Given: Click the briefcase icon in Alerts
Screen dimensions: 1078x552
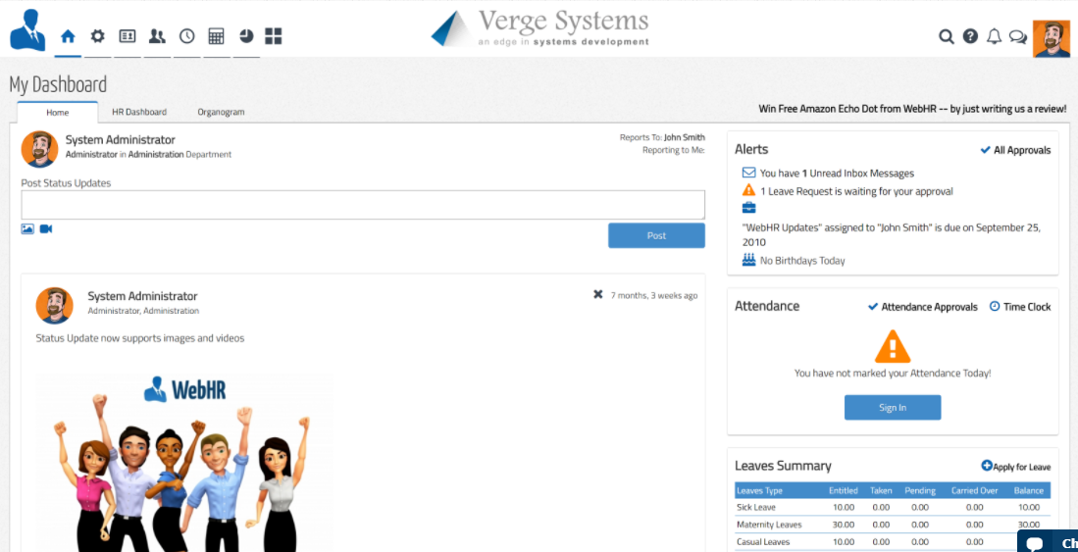Looking at the screenshot, I should pos(748,208).
